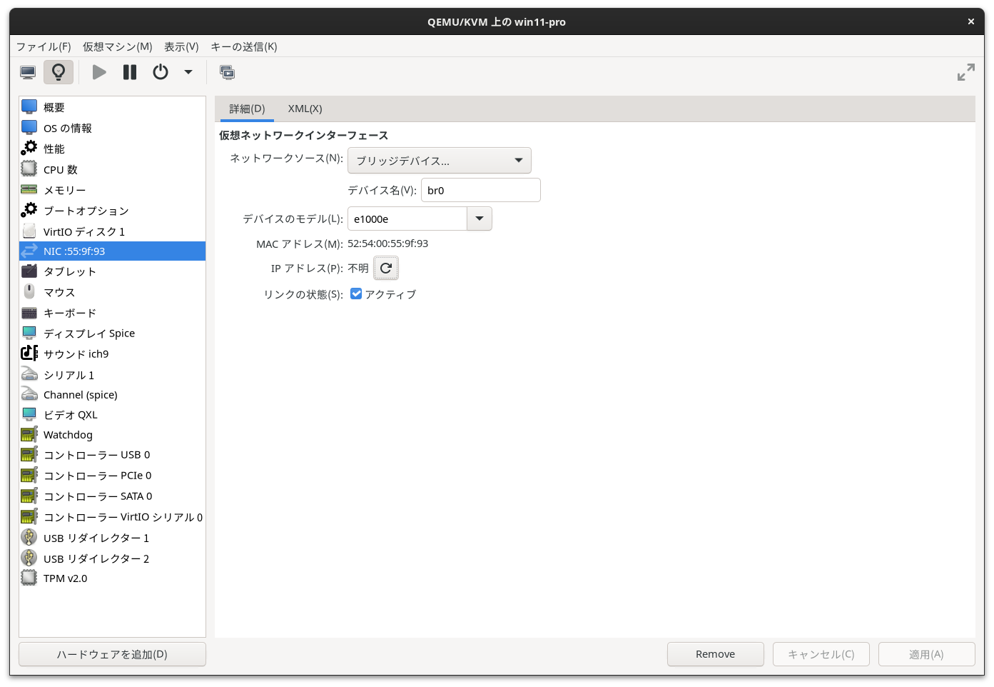Open the デバイスのモデル dropdown
The width and height of the screenshot is (994, 687).
(x=479, y=219)
